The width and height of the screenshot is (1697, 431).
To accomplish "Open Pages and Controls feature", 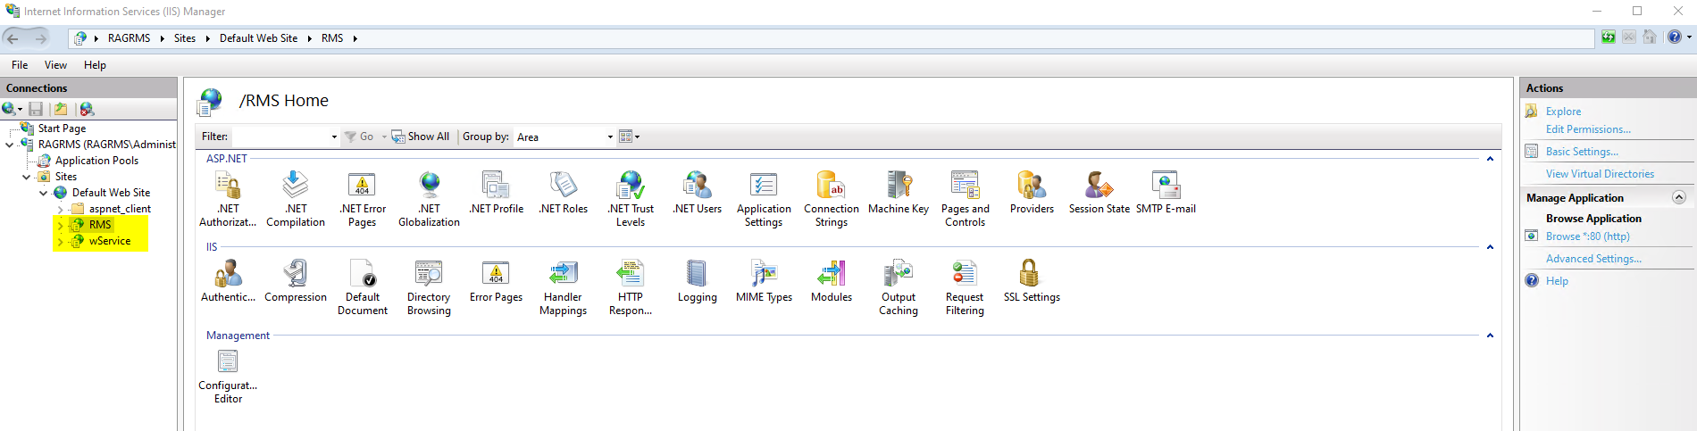I will tap(966, 199).
